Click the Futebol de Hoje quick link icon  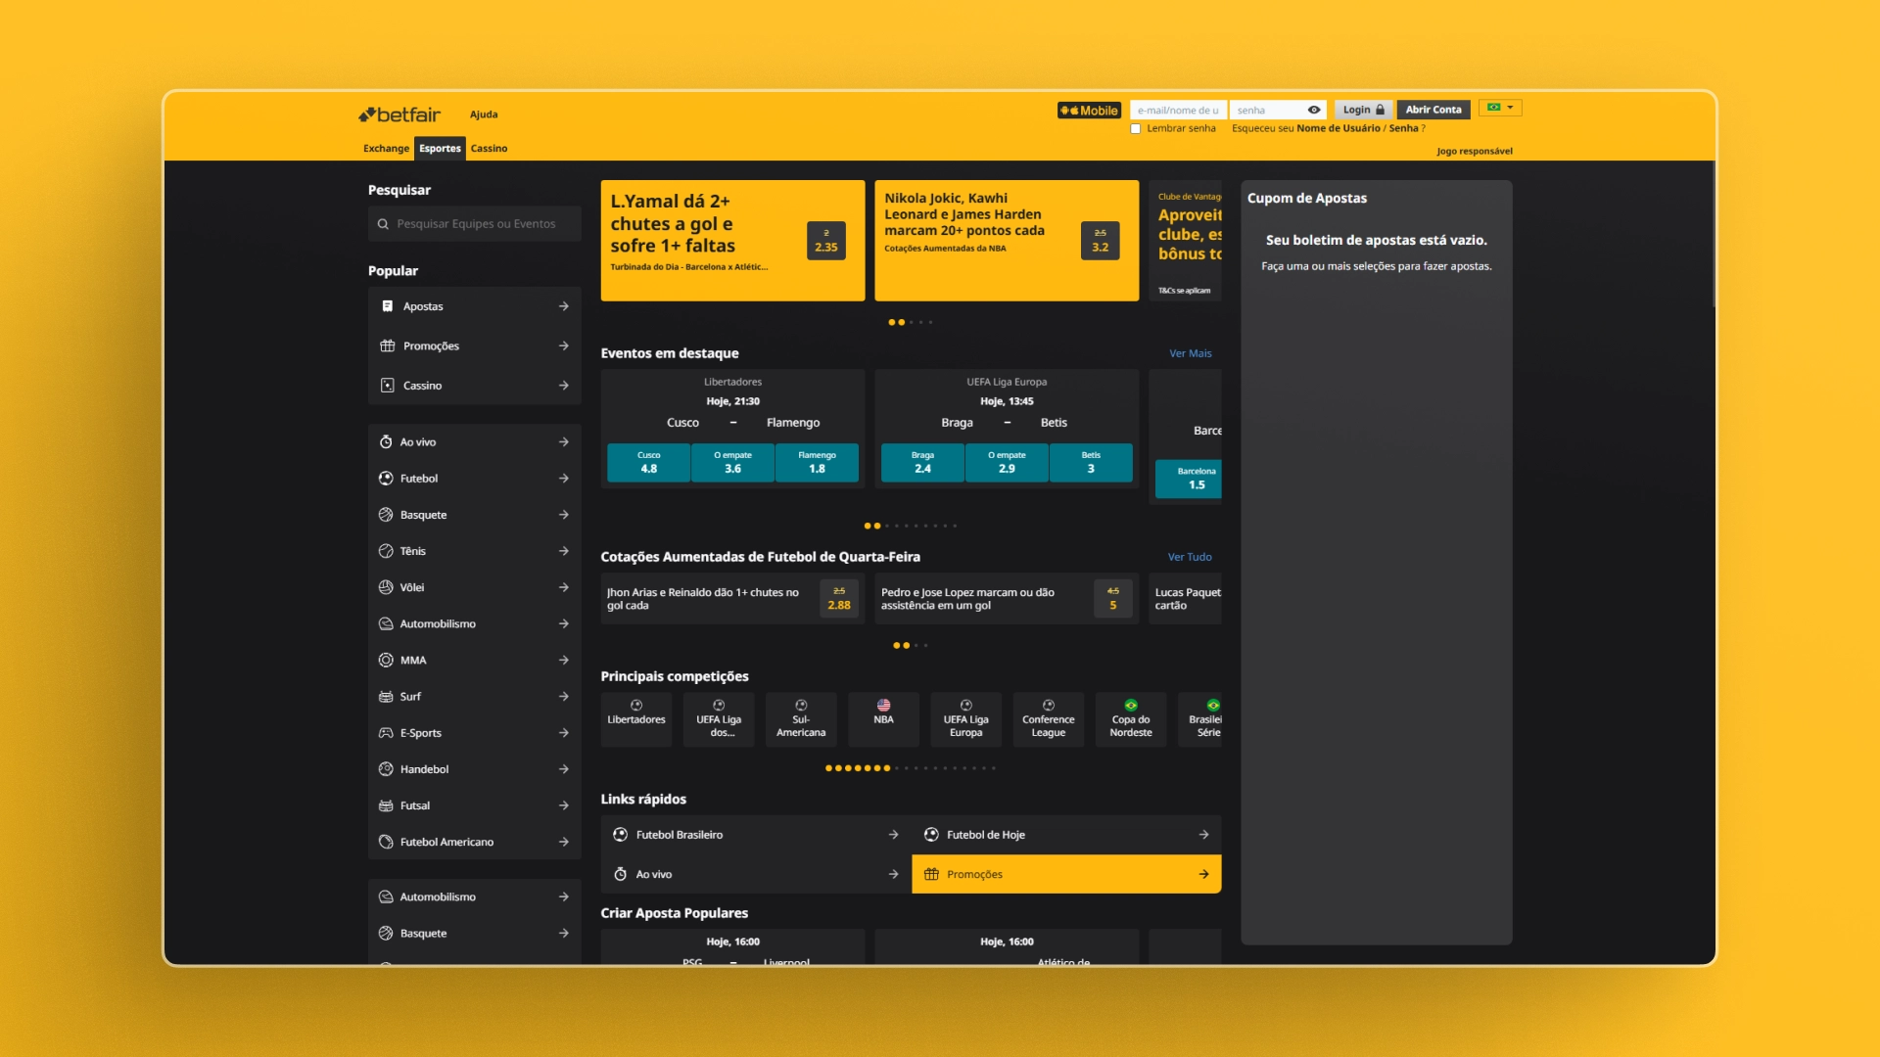point(931,835)
